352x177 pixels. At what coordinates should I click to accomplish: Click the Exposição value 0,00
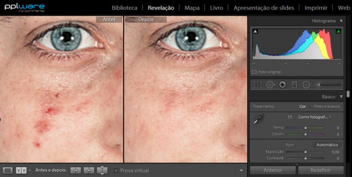coord(335,152)
